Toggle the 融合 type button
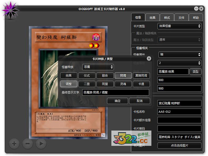208x156 pixels. [x=105, y=76]
